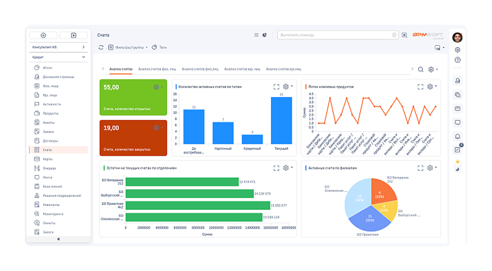Open the Продукты section in the sidebar
Image resolution: width=492 pixels, height=271 pixels.
pos(59,113)
